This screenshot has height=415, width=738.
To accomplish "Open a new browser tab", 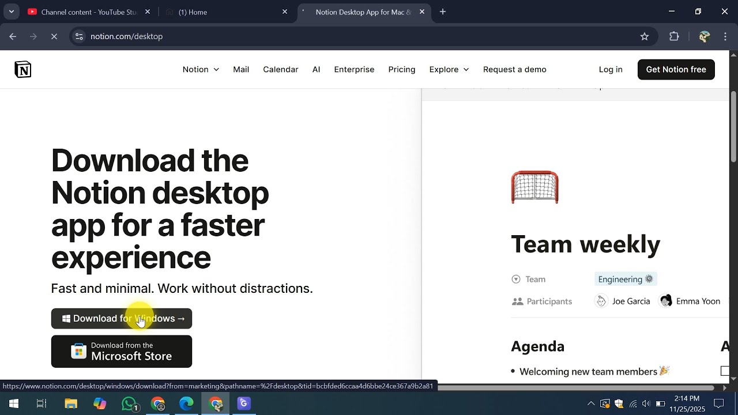I will point(443,12).
